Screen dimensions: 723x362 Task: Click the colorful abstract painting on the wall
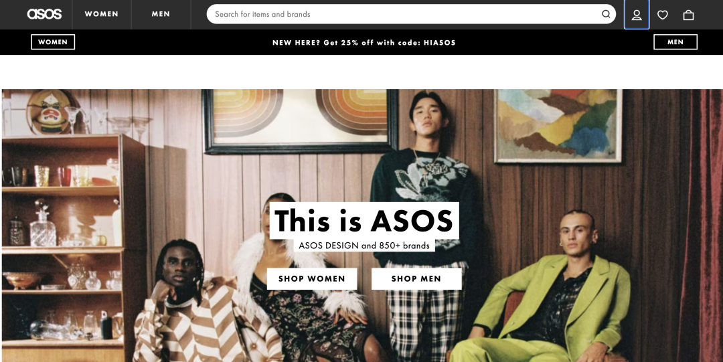click(558, 124)
